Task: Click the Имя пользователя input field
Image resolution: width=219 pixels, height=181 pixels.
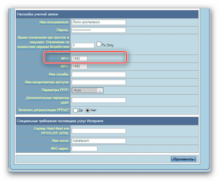Action: (98, 22)
